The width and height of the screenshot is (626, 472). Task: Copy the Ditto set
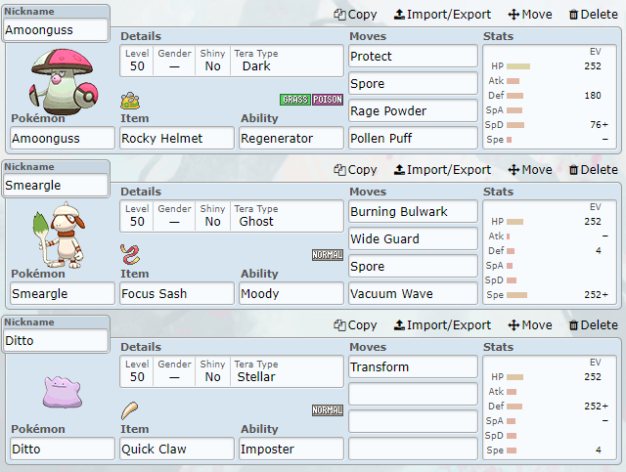(355, 324)
